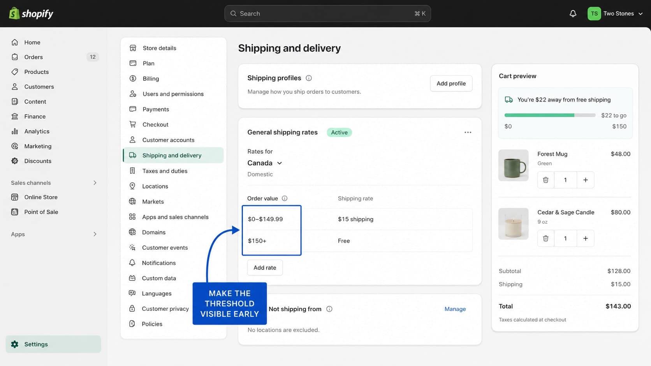The image size is (651, 366).
Task: Open Users and permissions
Action: pyautogui.click(x=173, y=94)
